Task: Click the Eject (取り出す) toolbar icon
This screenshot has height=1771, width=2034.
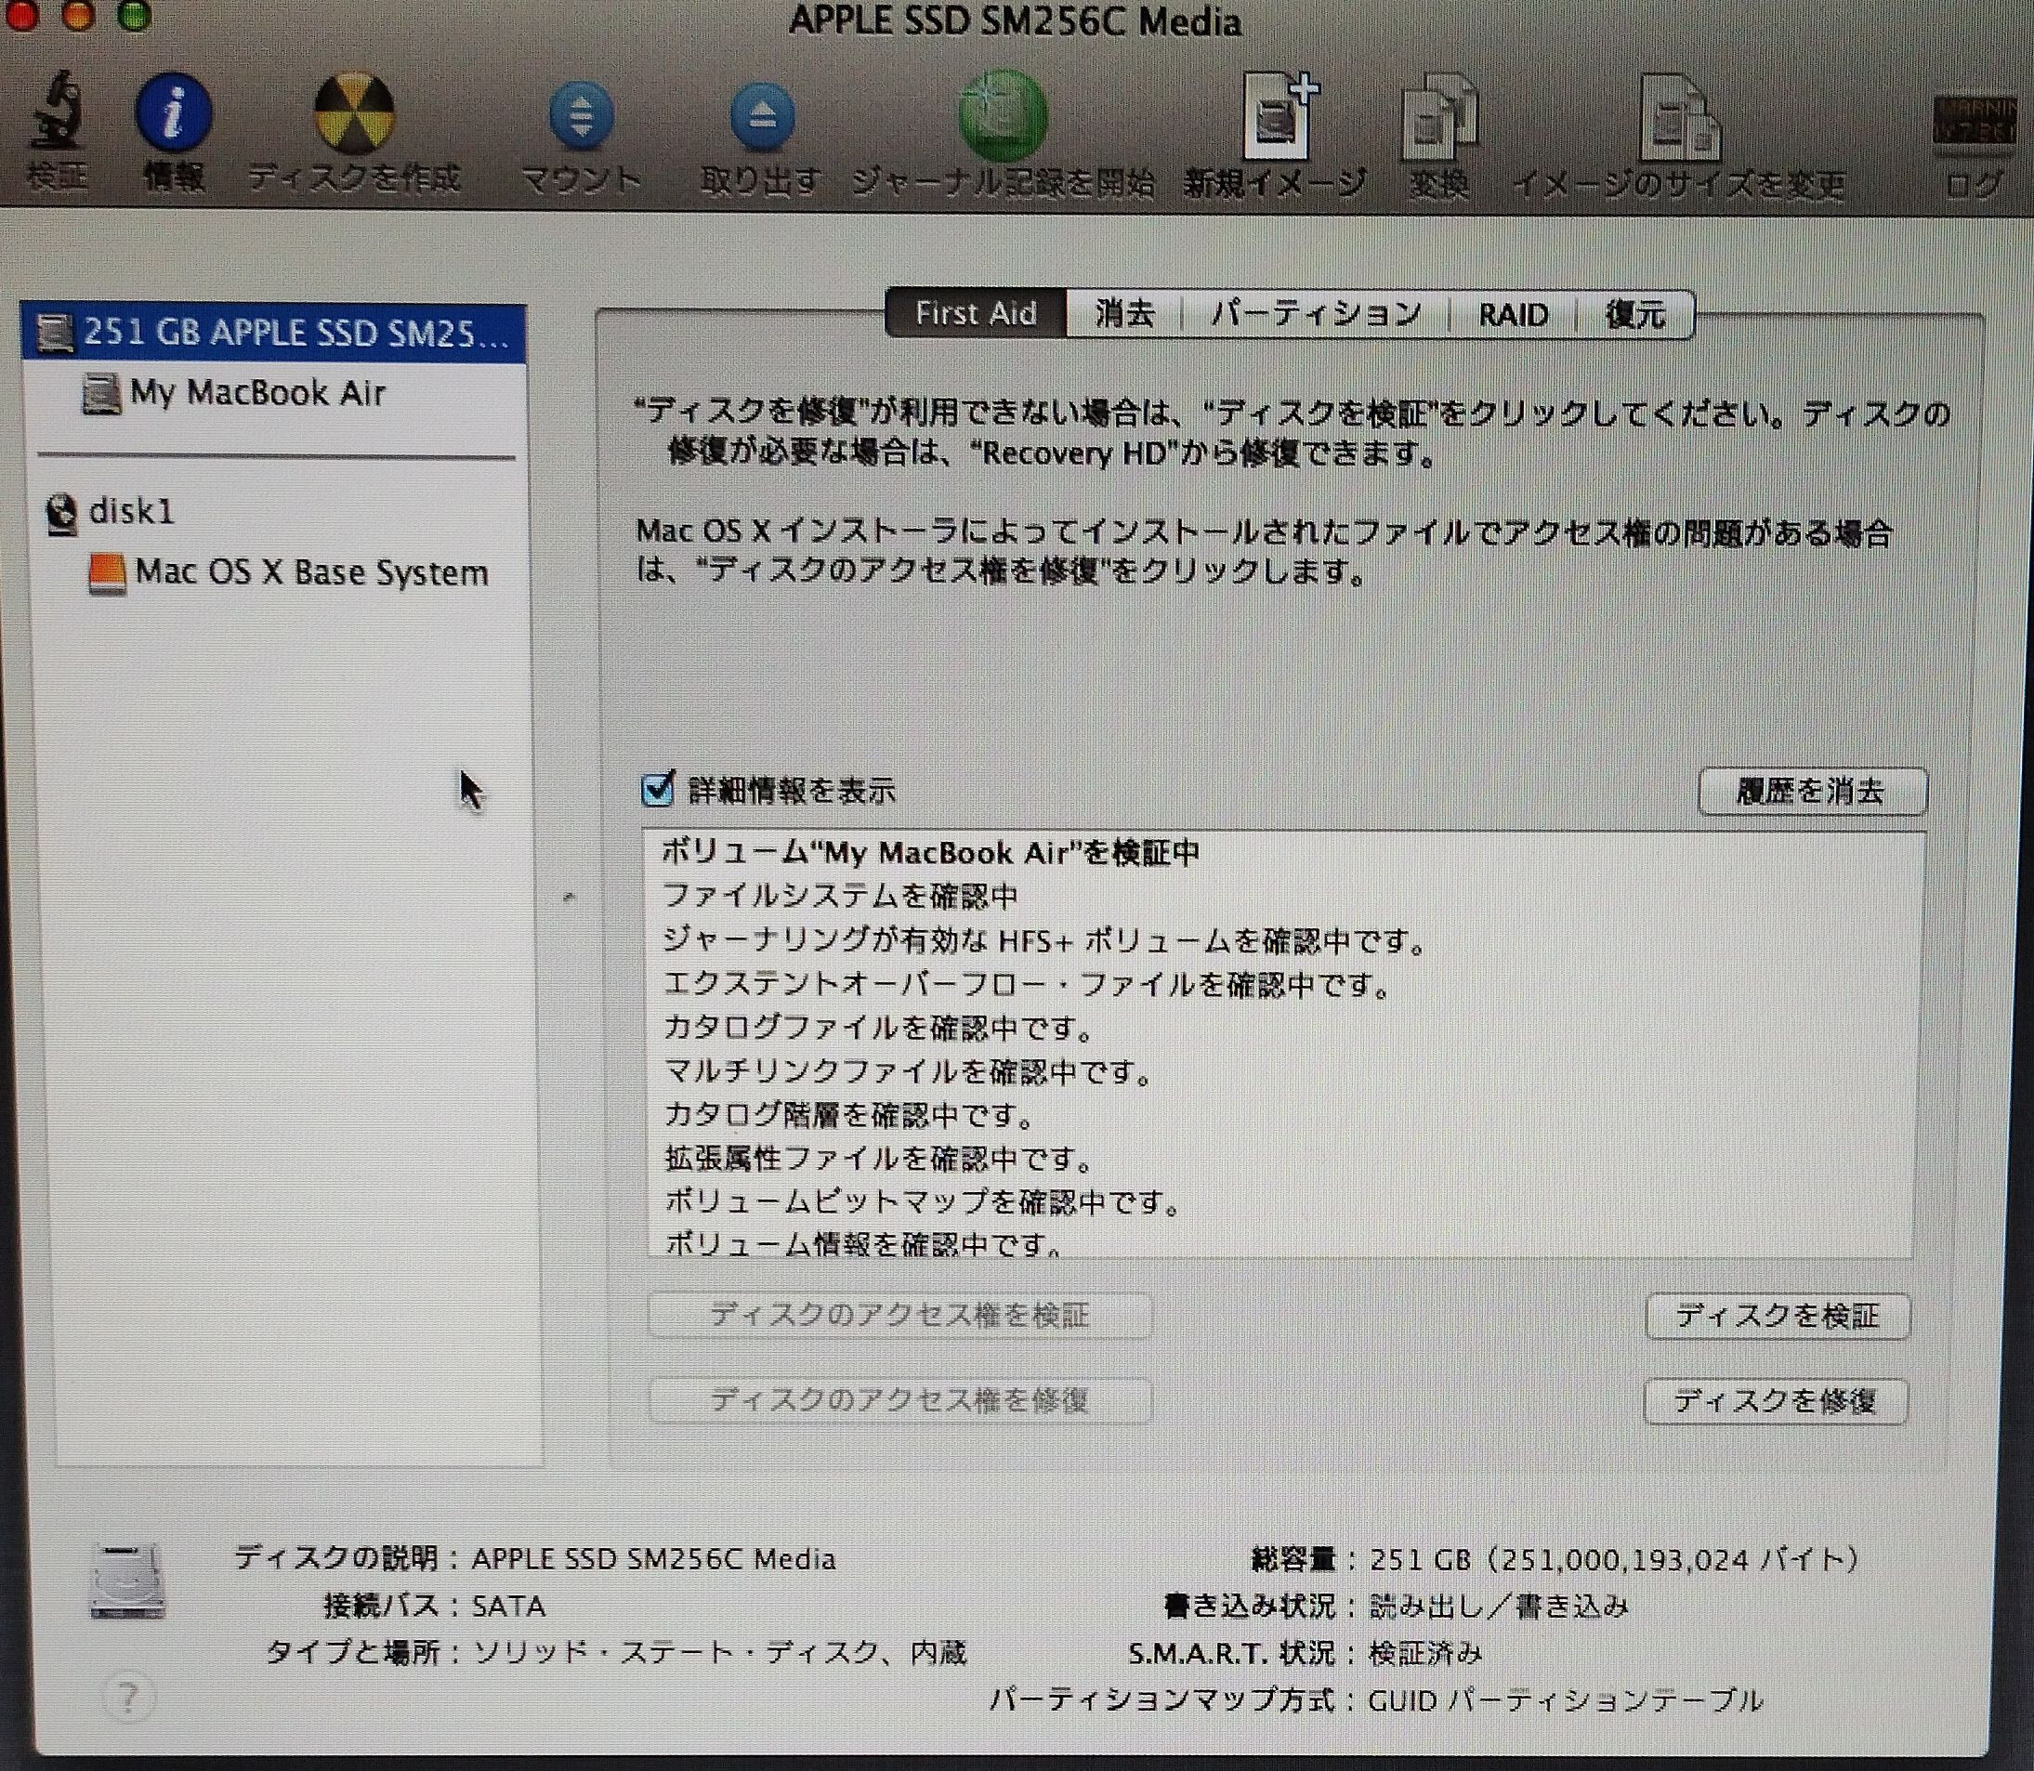Action: tap(761, 117)
